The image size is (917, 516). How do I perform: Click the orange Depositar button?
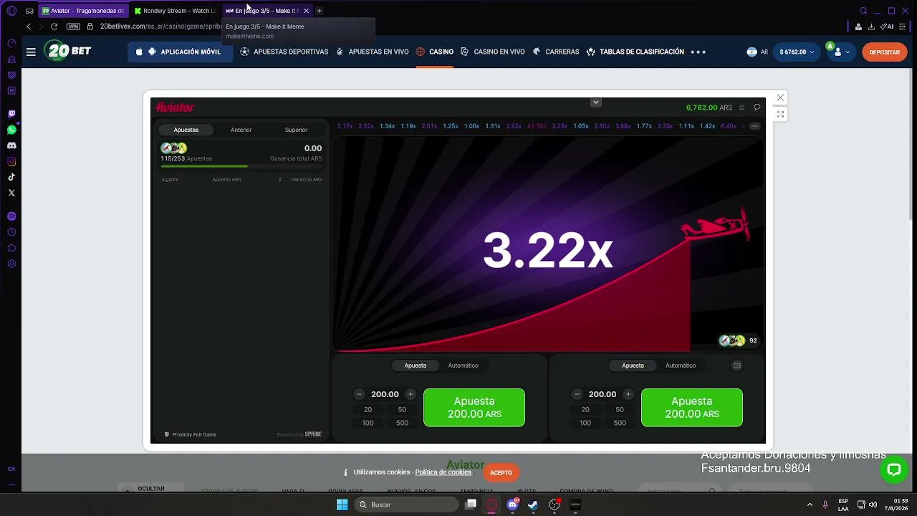tap(885, 52)
